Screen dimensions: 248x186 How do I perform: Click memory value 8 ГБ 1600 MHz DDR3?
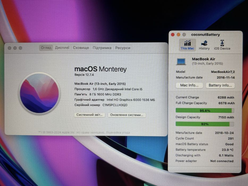tap(105, 94)
